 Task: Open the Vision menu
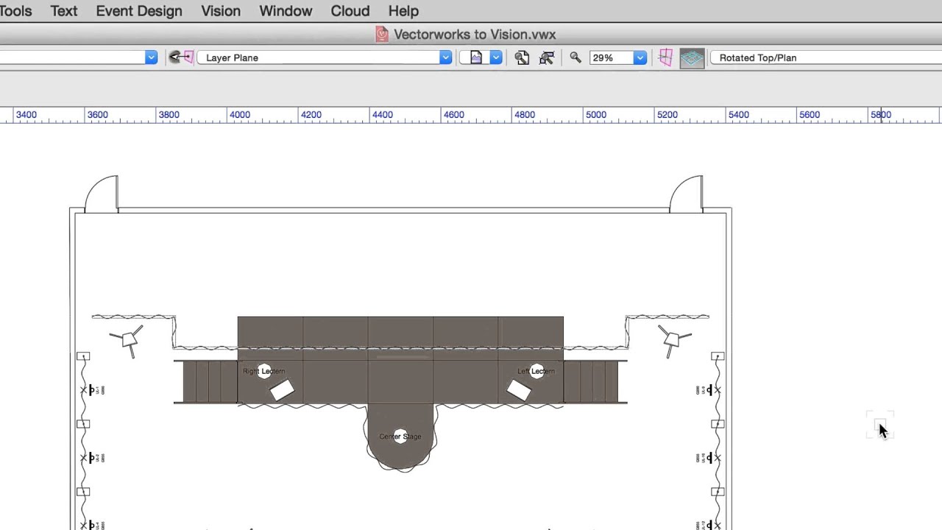coord(221,11)
